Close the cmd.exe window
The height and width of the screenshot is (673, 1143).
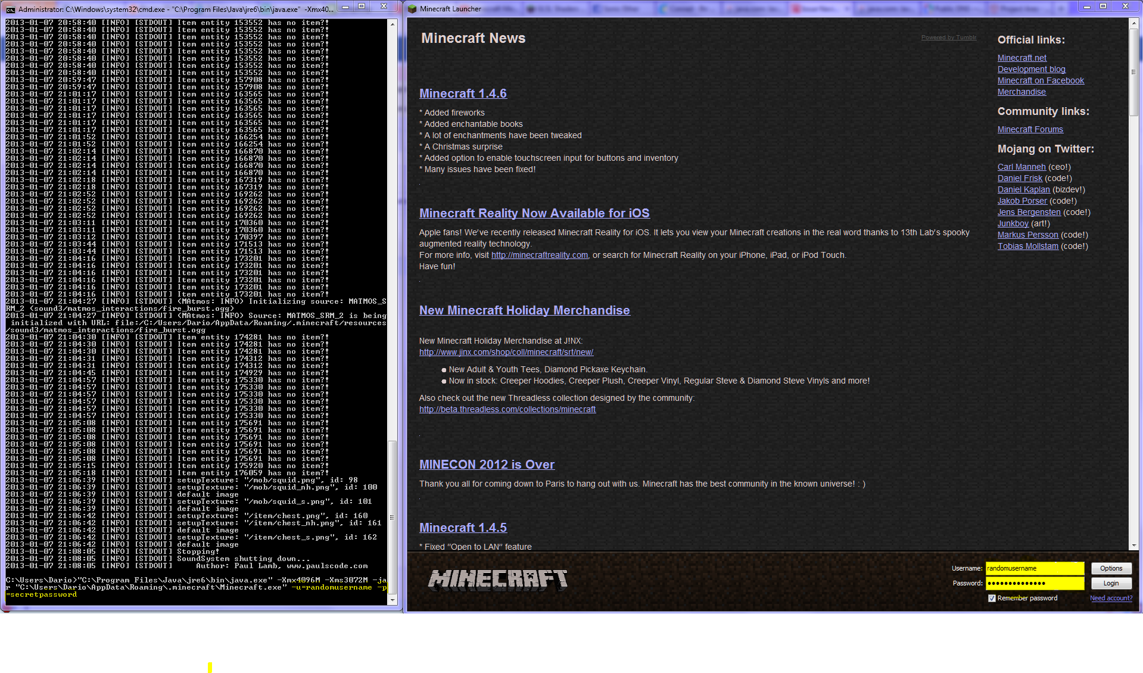[384, 7]
